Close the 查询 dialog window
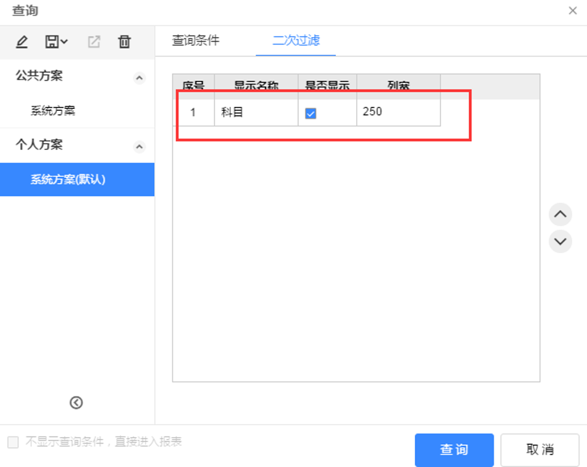This screenshot has width=587, height=467. tap(573, 10)
